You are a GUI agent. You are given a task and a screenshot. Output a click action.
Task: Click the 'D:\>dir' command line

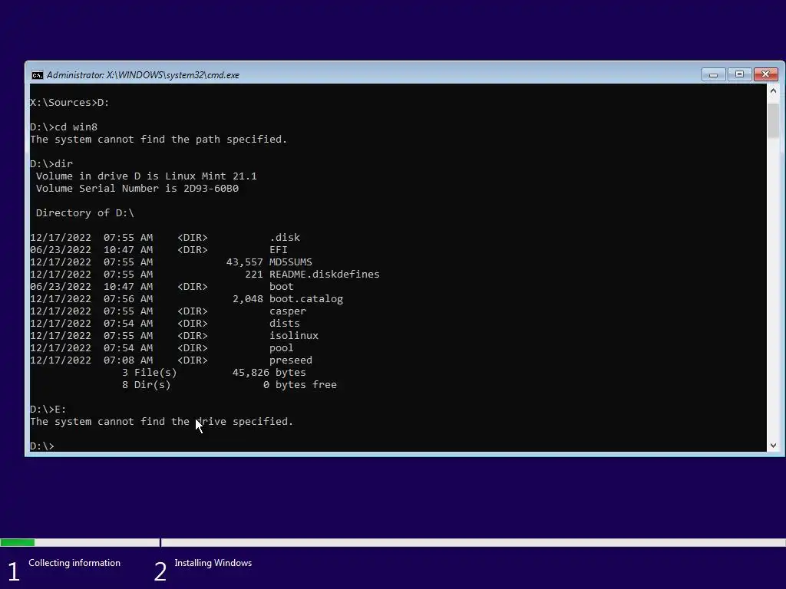pyautogui.click(x=51, y=164)
